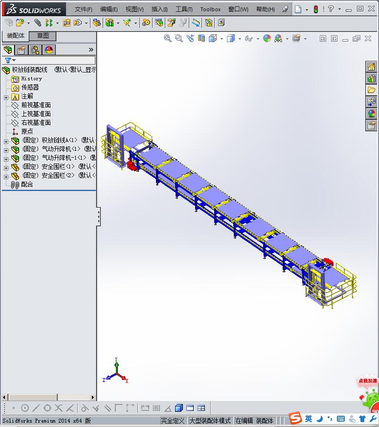Open the Hide/Show Items dropdown arrow

258,39
